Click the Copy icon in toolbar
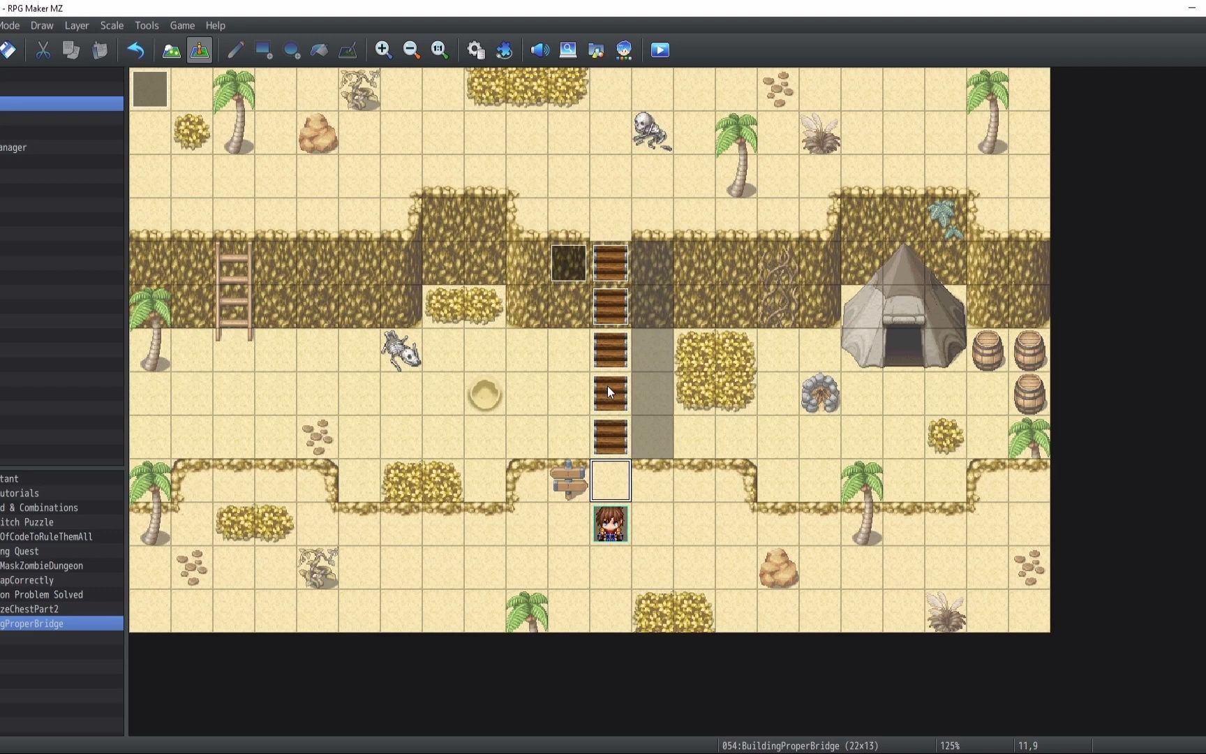 pos(71,50)
